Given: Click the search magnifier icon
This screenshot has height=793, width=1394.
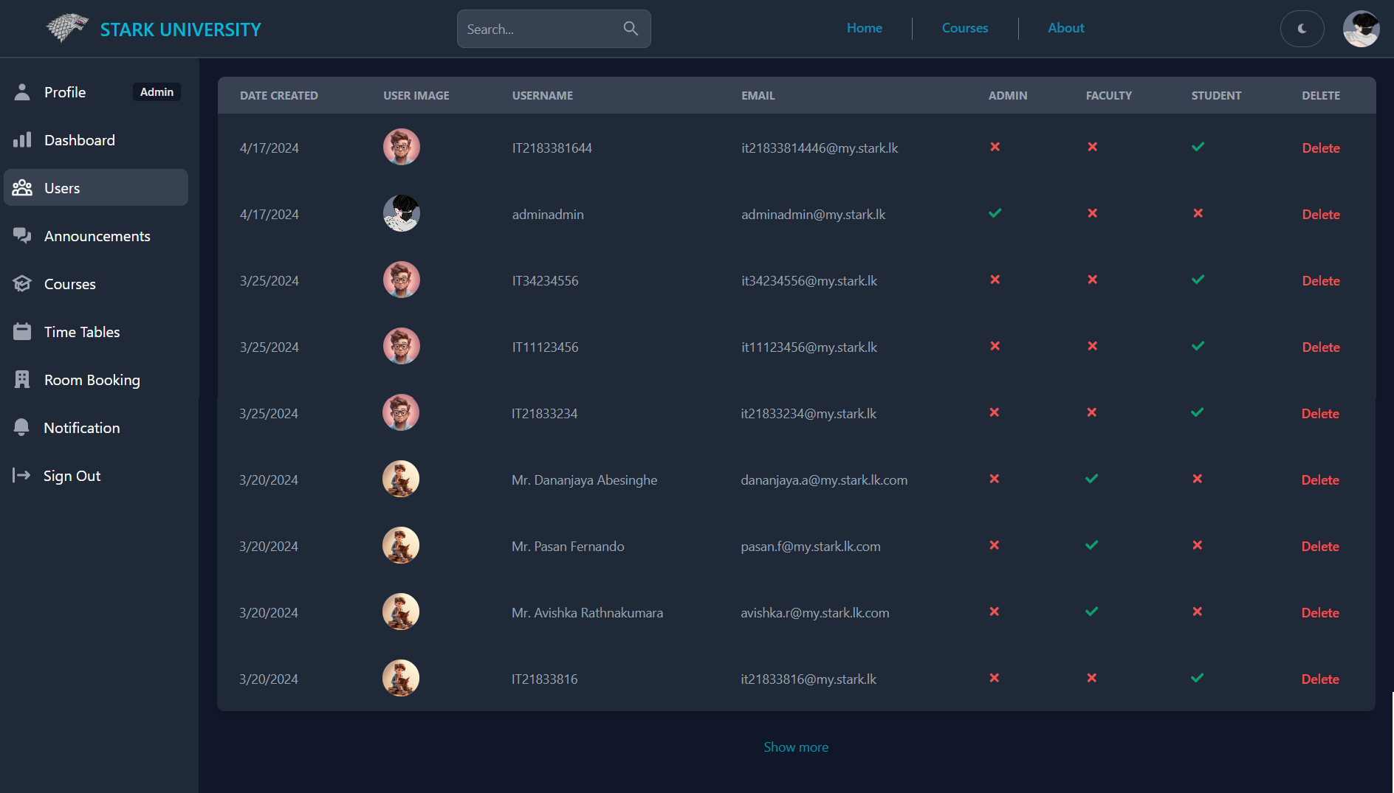Looking at the screenshot, I should [x=631, y=28].
